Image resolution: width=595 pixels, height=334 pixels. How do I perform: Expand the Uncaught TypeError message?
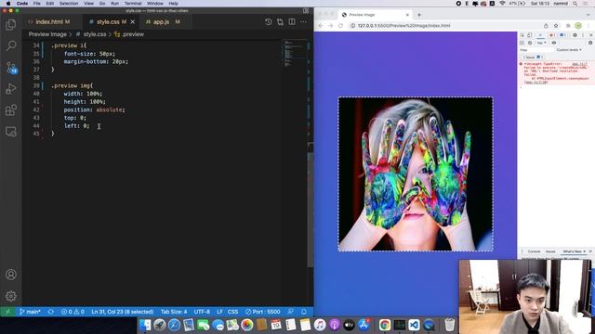pos(524,64)
